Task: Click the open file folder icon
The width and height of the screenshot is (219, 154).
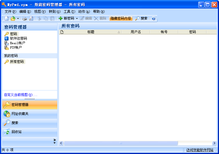Action: 13,18
